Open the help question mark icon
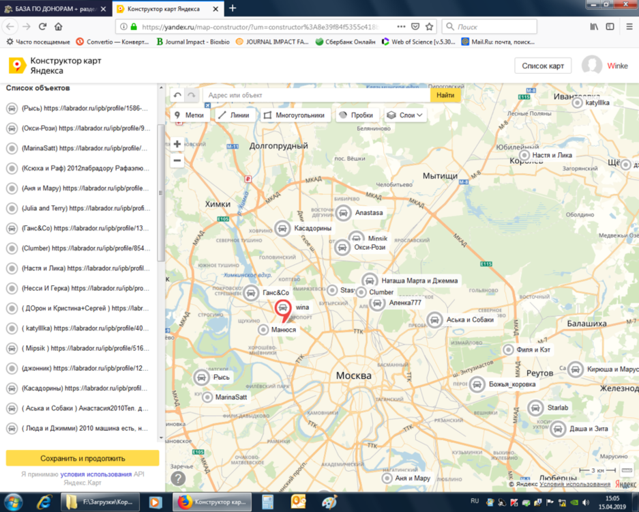 178,479
